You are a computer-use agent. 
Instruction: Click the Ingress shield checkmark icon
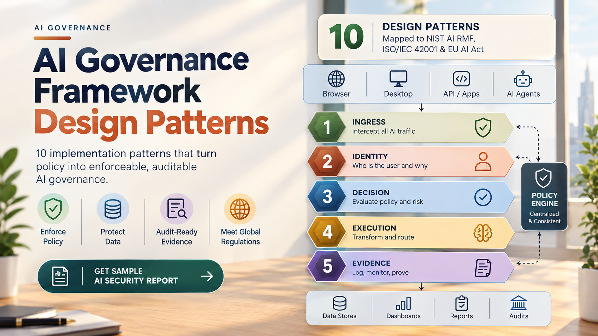(x=483, y=128)
